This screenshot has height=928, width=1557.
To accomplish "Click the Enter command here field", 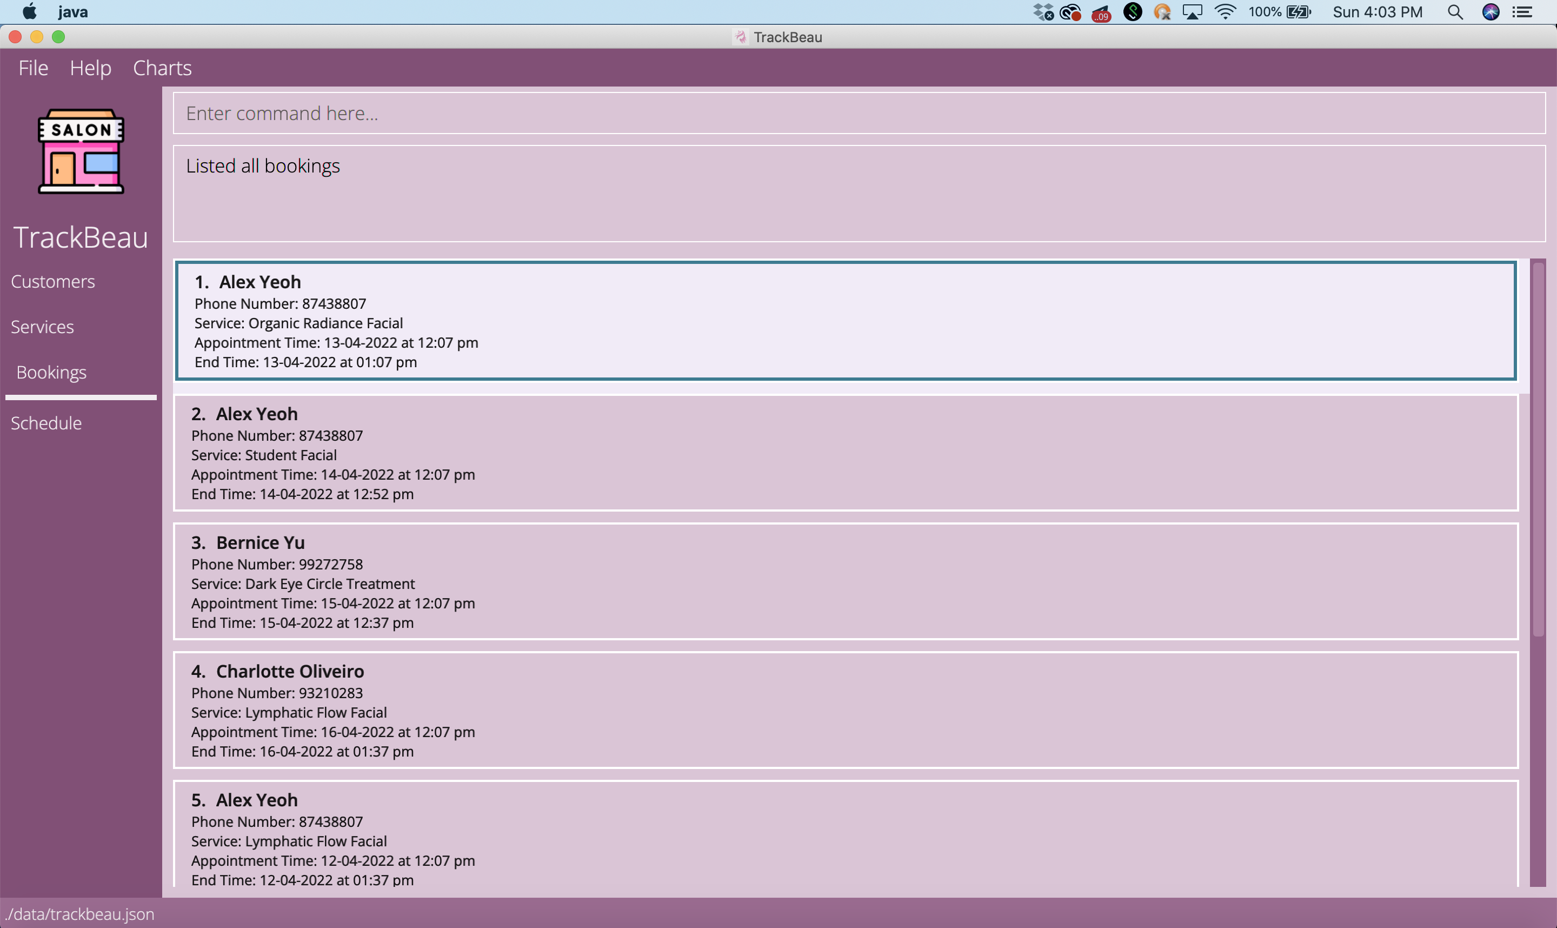I will point(859,113).
